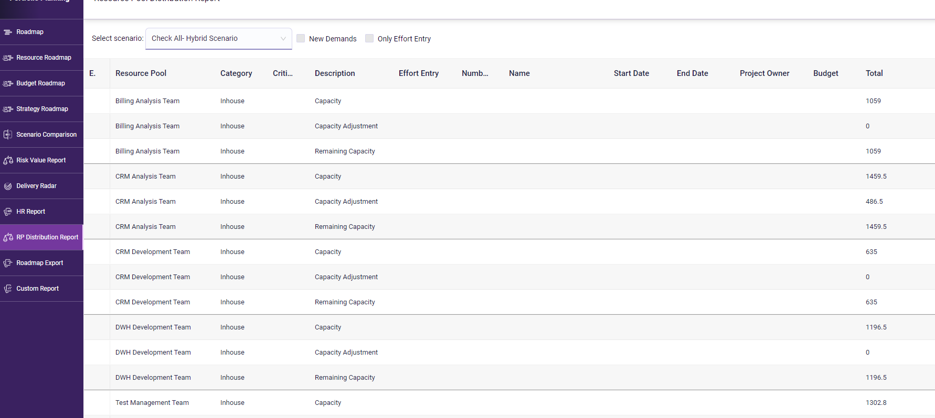The height and width of the screenshot is (418, 935).
Task: Click DWH Development Team Remaining Capacity description
Action: [x=345, y=378]
